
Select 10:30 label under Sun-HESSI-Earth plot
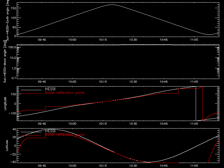click(133, 40)
